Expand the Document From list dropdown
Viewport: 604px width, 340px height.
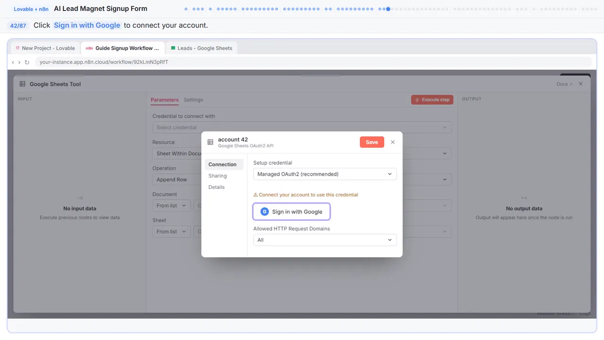click(x=171, y=205)
